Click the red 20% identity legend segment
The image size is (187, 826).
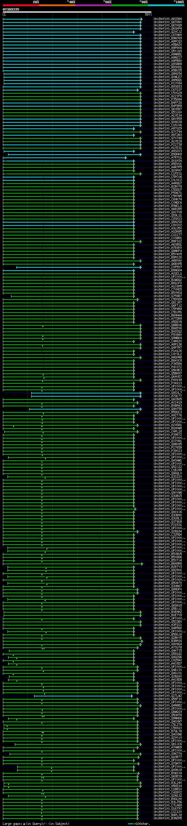click(x=21, y=5)
